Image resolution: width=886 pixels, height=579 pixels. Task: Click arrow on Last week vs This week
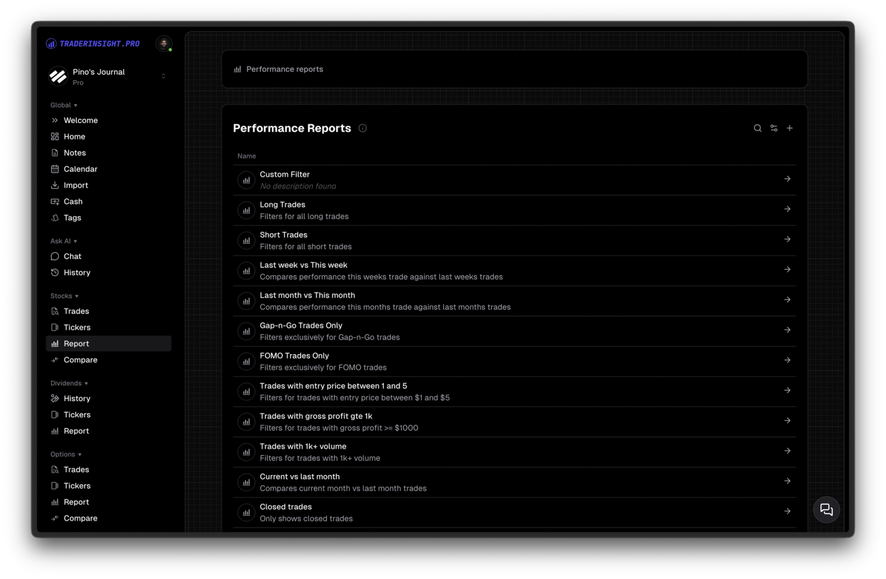tap(787, 270)
